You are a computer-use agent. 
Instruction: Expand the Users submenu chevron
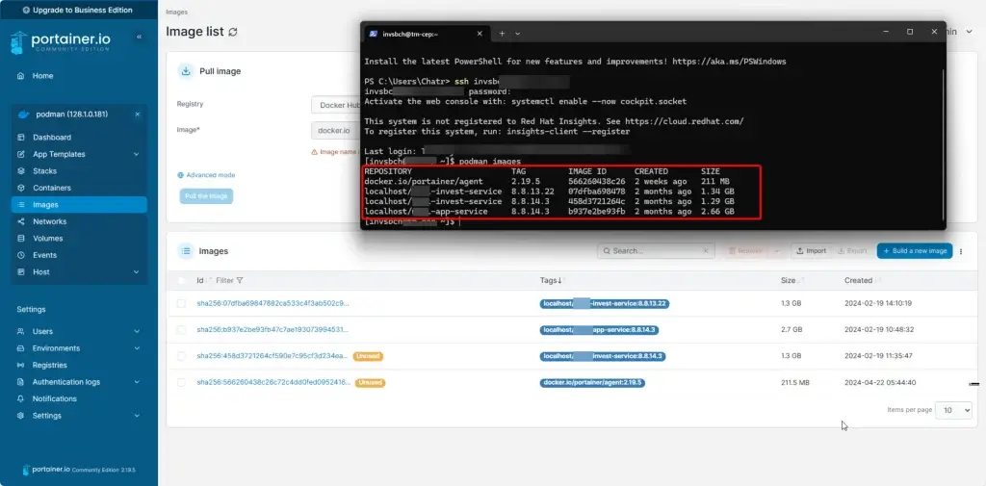coord(137,331)
